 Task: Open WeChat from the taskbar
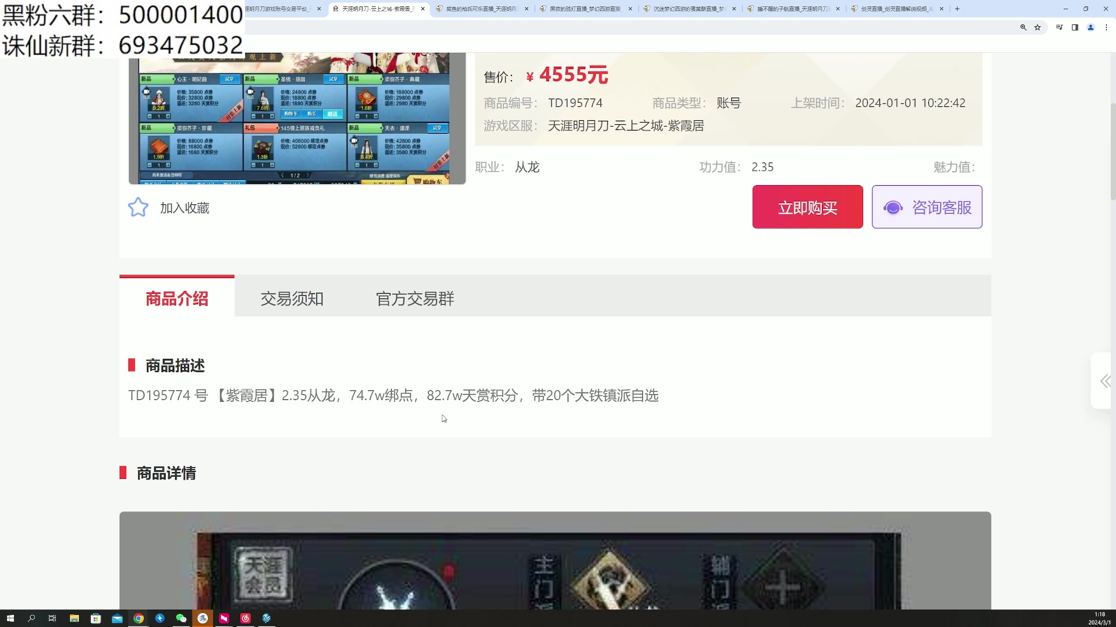181,618
